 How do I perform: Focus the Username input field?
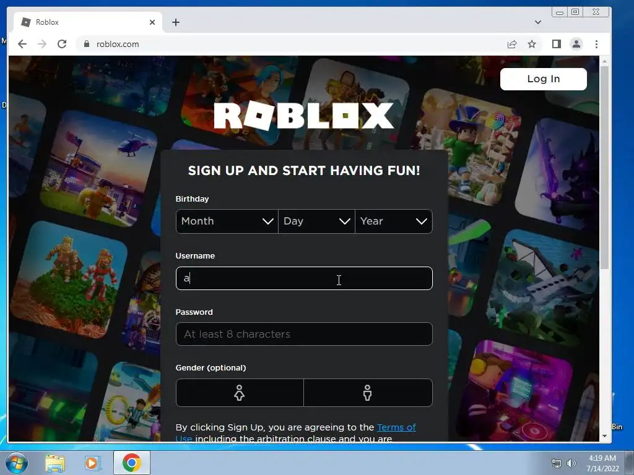pos(304,278)
